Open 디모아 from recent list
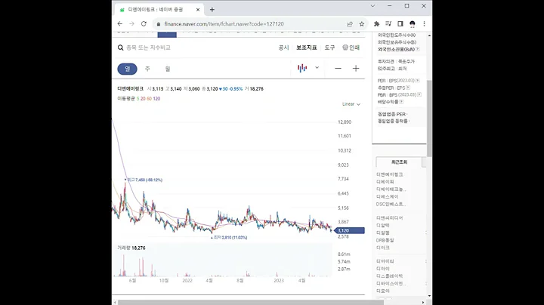Viewport: 544px width, 305px height. (383, 291)
